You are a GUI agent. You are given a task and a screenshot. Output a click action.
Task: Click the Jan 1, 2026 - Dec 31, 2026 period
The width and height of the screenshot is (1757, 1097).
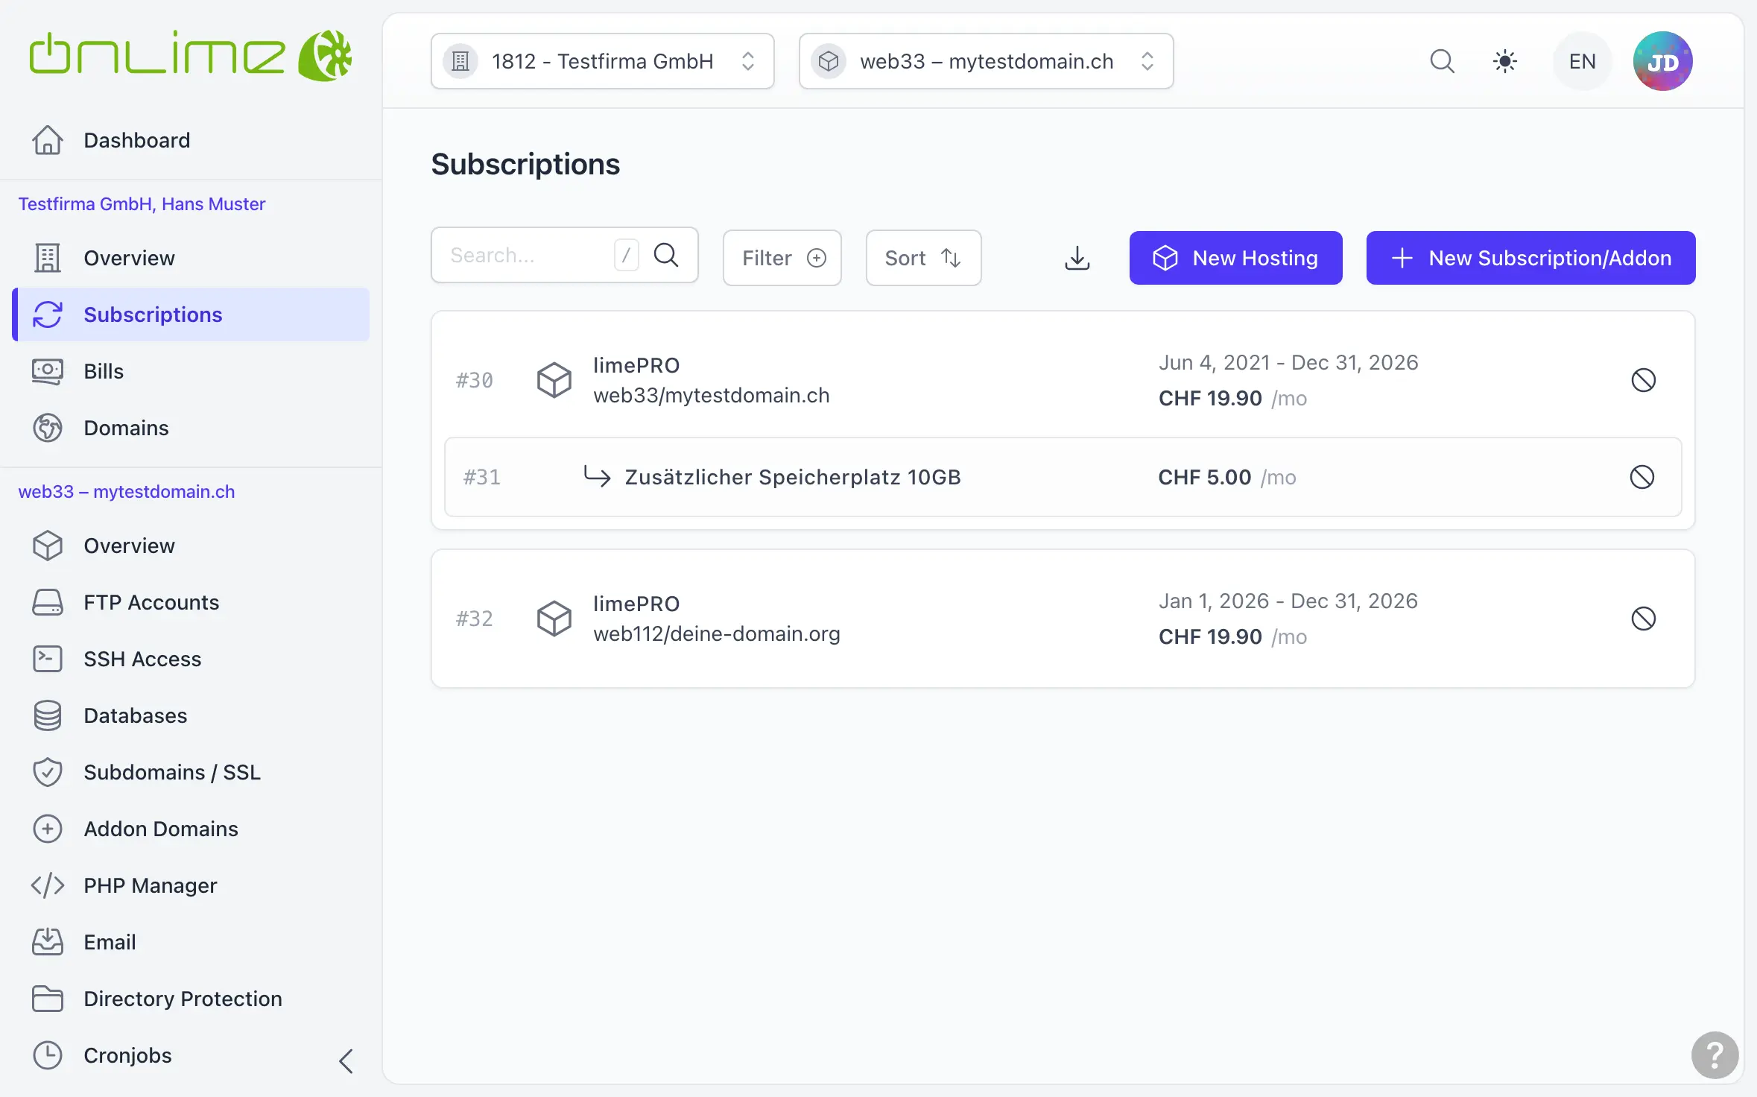1288,601
